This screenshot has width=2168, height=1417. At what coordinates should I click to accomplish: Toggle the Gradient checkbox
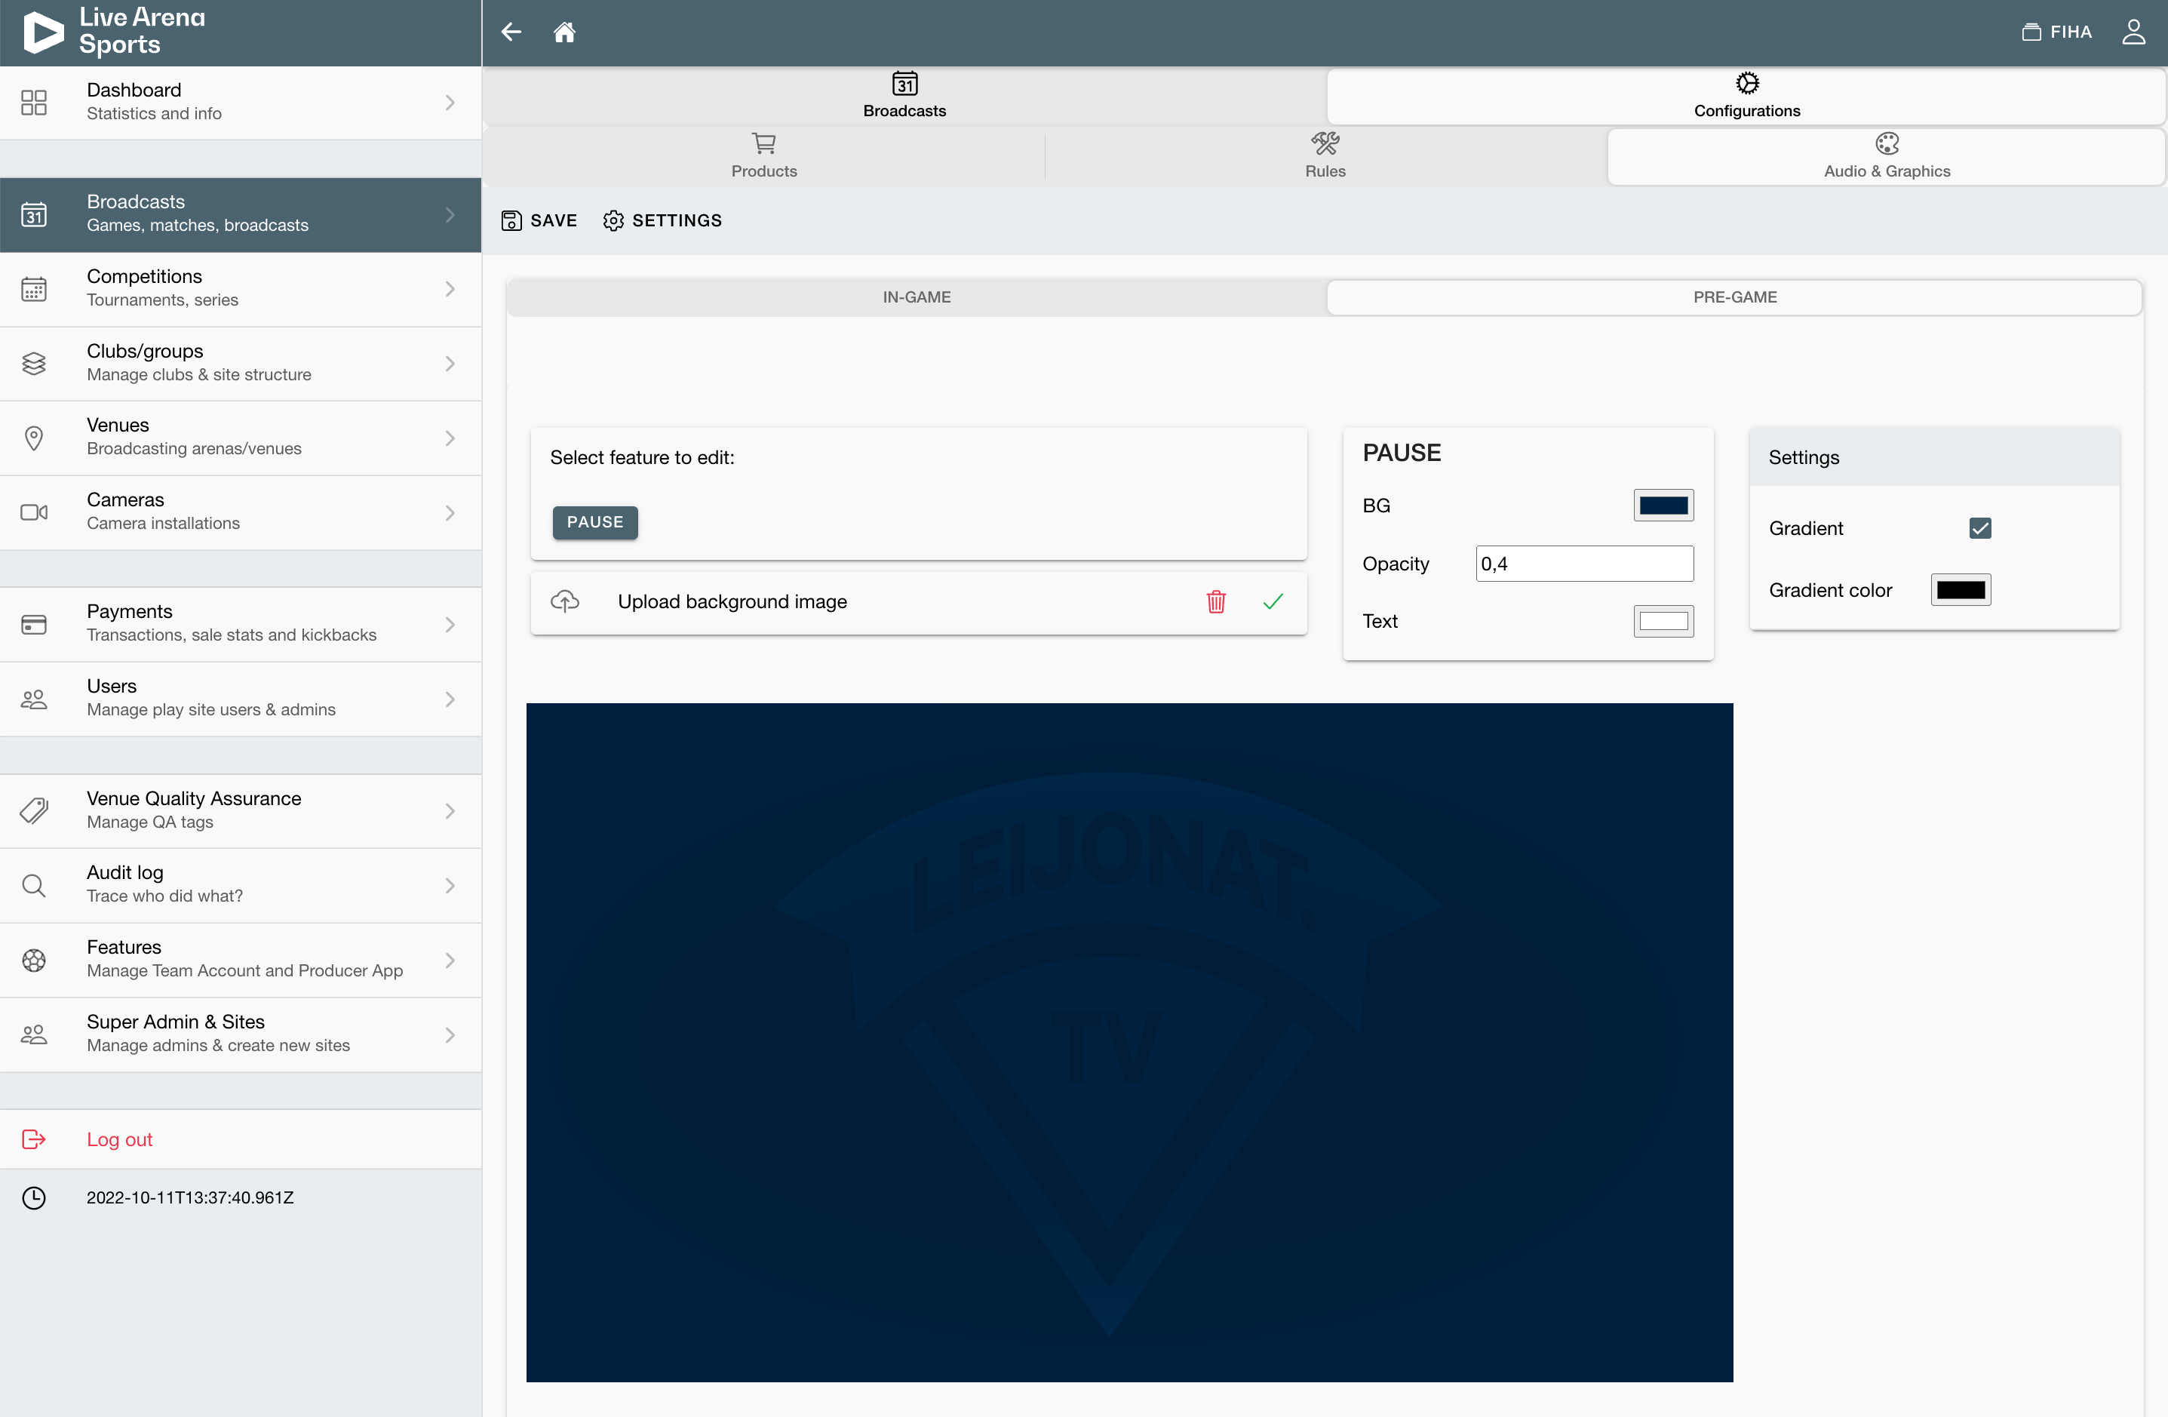(1979, 528)
